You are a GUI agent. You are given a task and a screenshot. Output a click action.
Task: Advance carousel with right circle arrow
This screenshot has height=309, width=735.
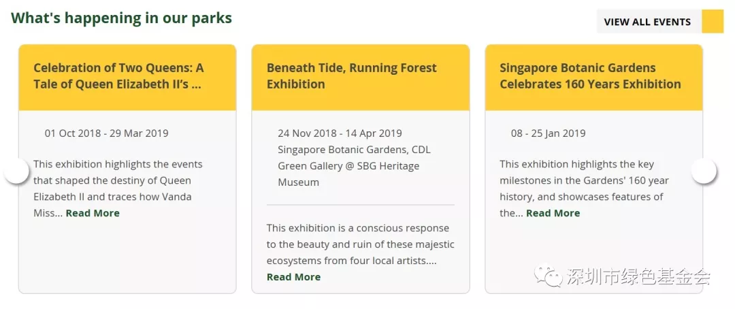click(704, 172)
